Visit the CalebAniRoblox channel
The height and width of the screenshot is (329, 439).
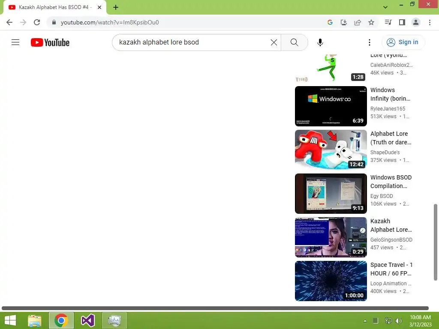[391, 65]
